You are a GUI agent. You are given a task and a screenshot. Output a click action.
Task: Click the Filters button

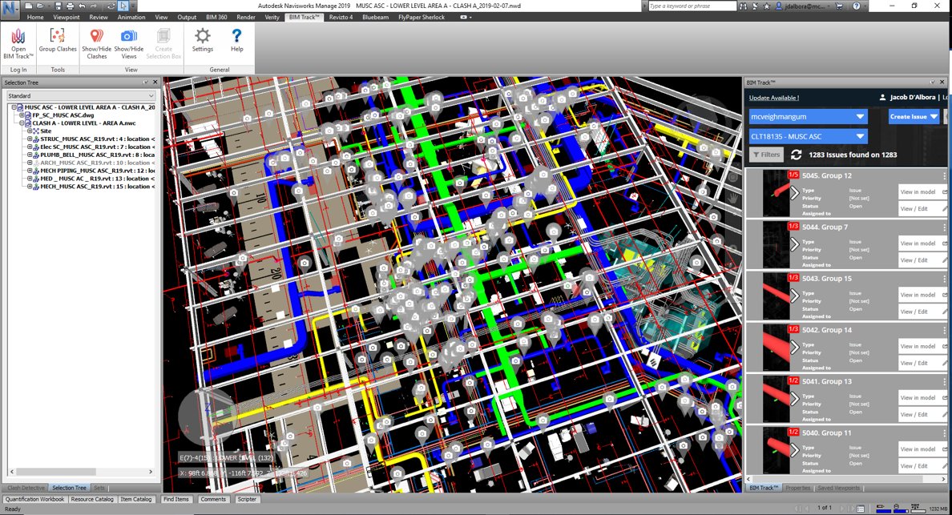766,155
